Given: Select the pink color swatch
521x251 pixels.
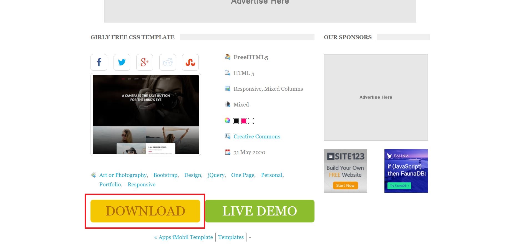Looking at the screenshot, I should point(244,121).
